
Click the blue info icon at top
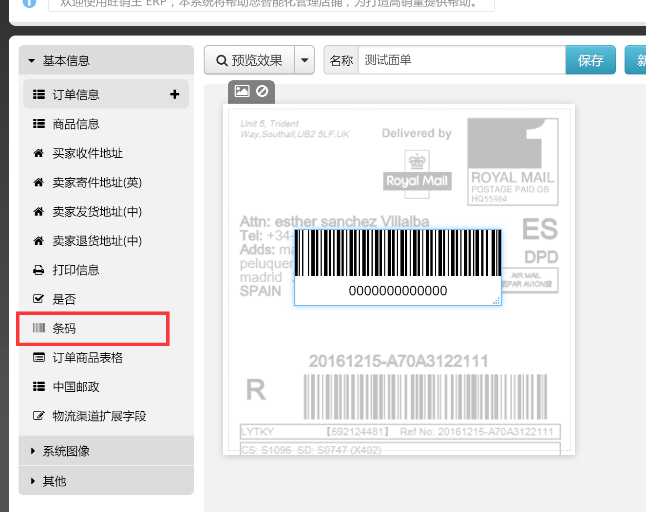tap(29, 2)
